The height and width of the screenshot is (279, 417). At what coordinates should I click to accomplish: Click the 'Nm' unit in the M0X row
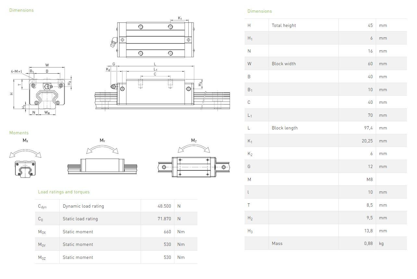[181, 232]
